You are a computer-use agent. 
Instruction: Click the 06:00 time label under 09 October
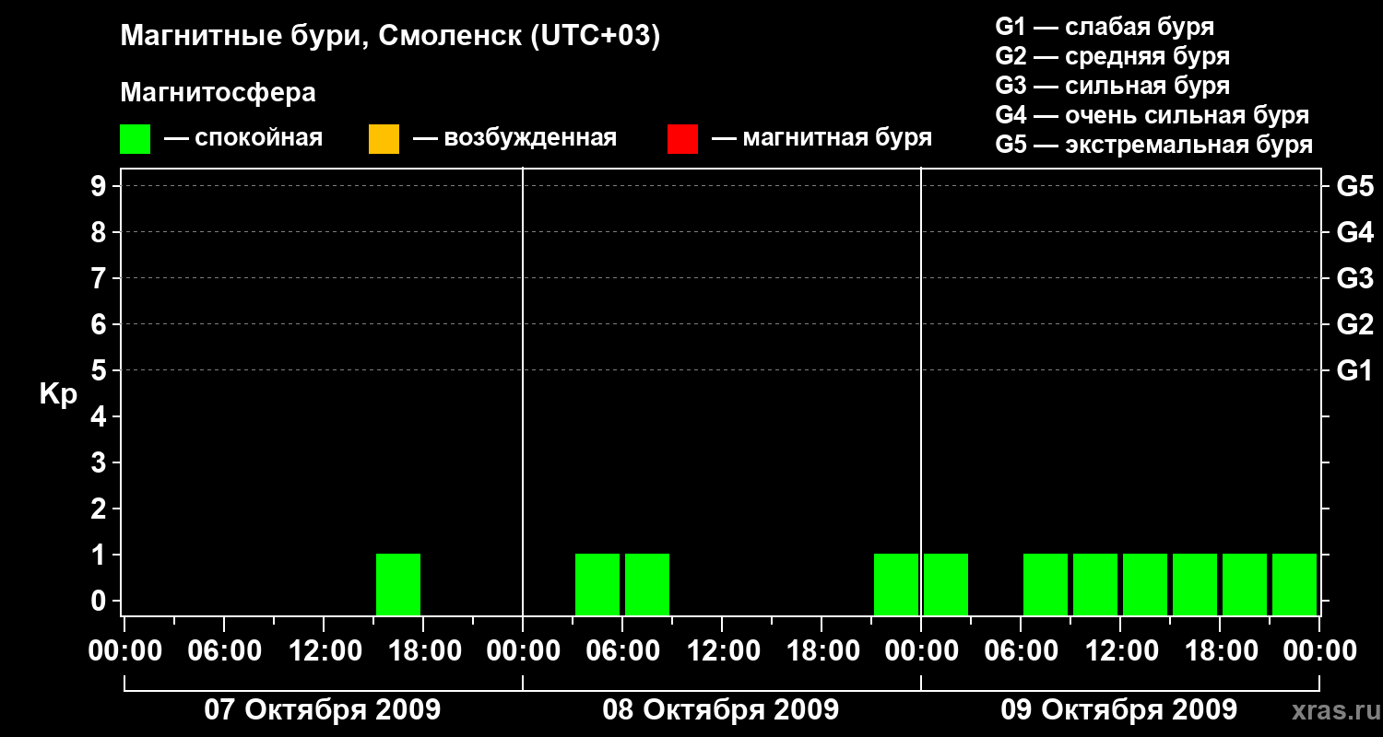point(1021,651)
